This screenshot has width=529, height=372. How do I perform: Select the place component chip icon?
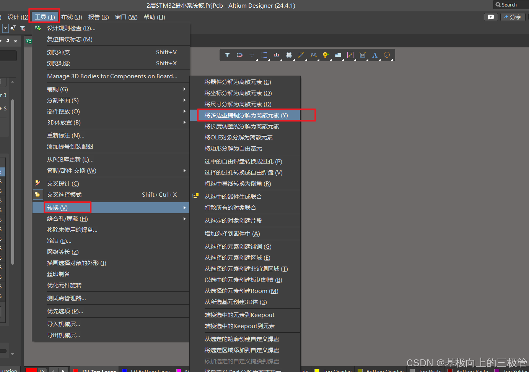289,55
